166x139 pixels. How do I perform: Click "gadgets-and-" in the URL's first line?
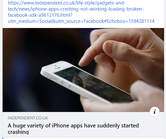pos(111,3)
